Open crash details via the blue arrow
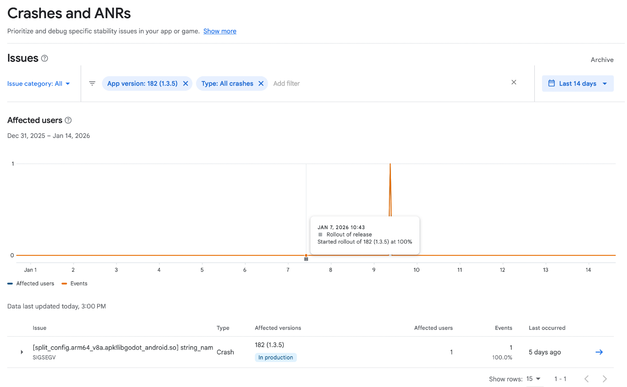 click(599, 352)
